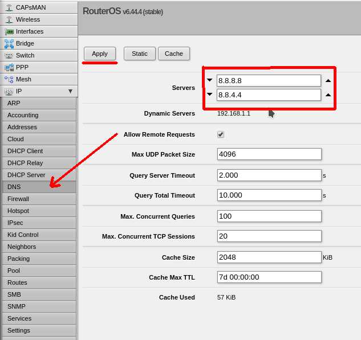Open Firewall submenu item
Viewport: 361px width, 340px height.
[x=39, y=199]
